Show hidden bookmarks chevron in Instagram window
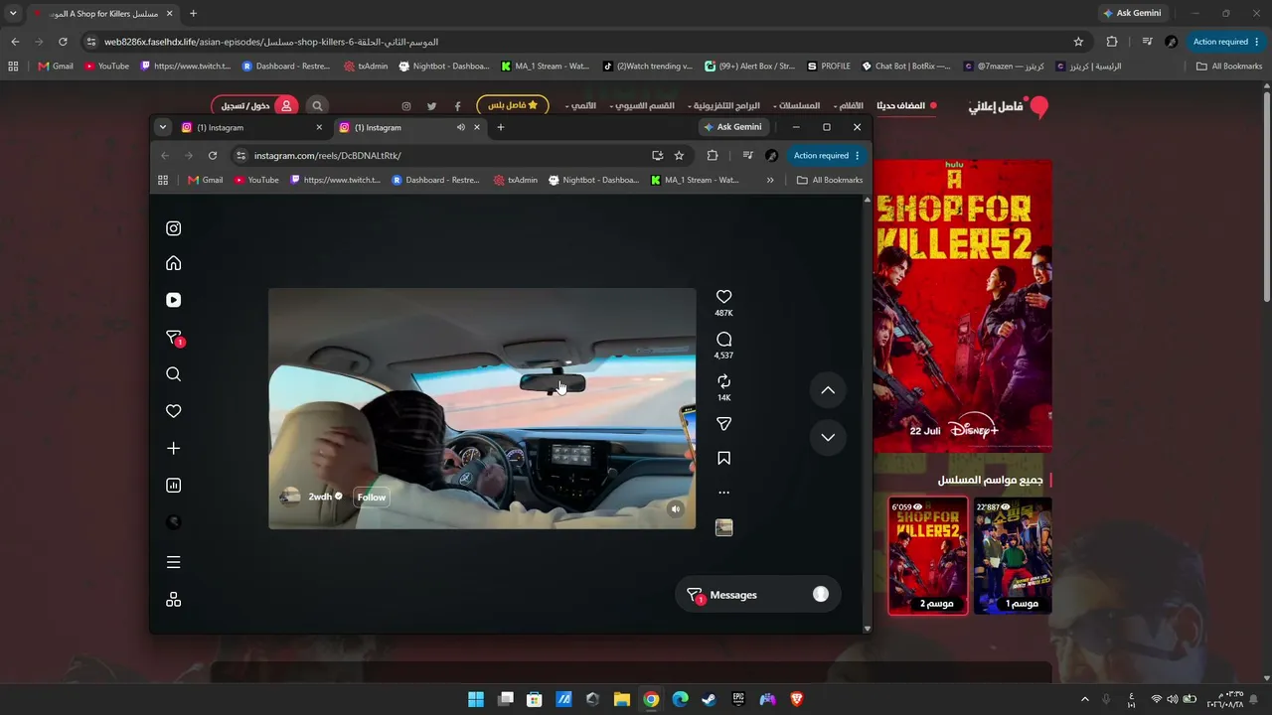The image size is (1272, 715). [770, 180]
